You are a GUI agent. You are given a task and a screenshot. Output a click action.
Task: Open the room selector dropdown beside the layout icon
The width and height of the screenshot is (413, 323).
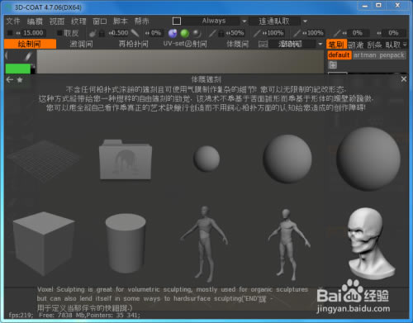click(292, 44)
